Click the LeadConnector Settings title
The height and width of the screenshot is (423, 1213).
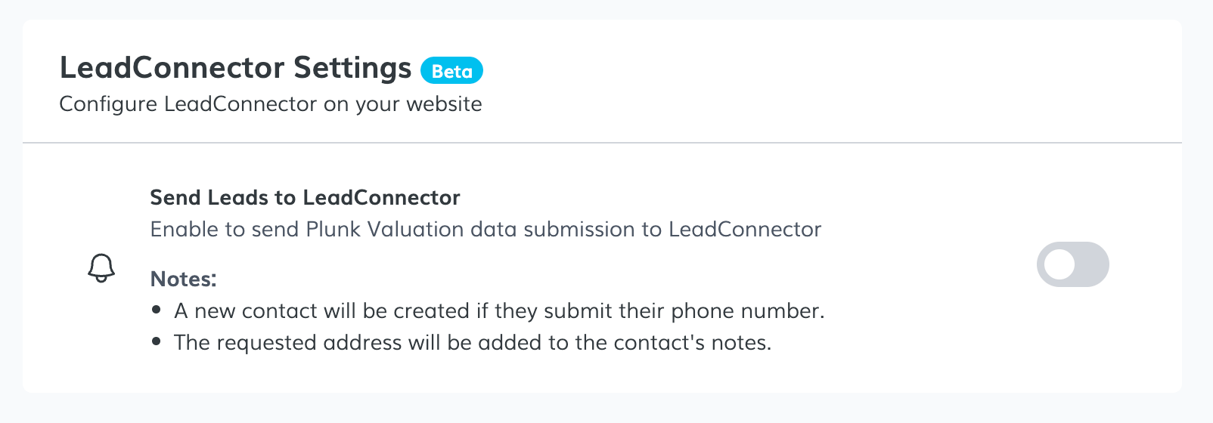click(x=235, y=68)
